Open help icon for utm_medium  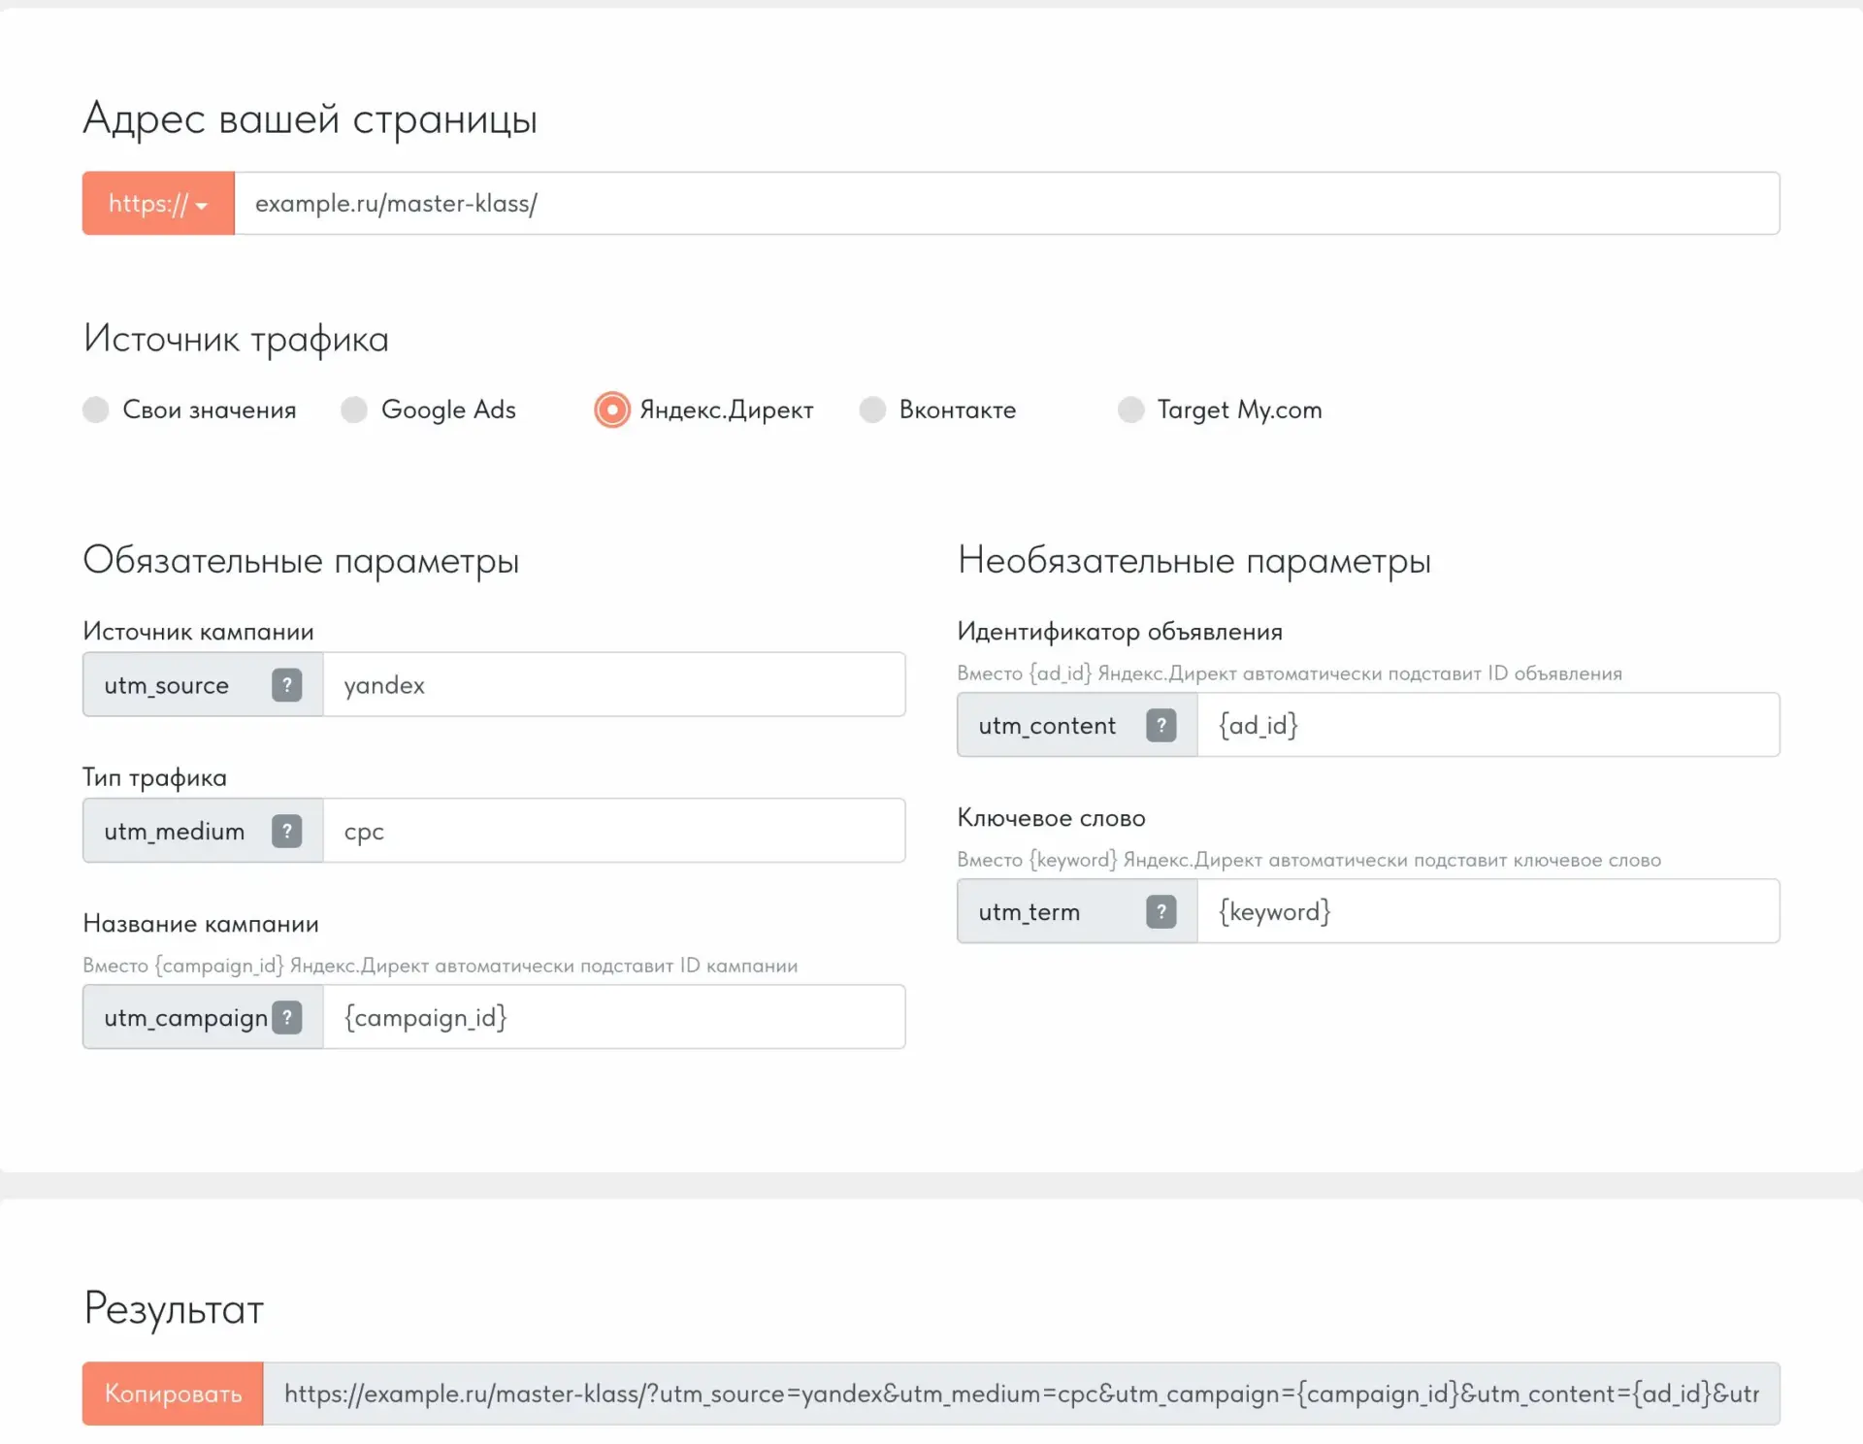(286, 832)
